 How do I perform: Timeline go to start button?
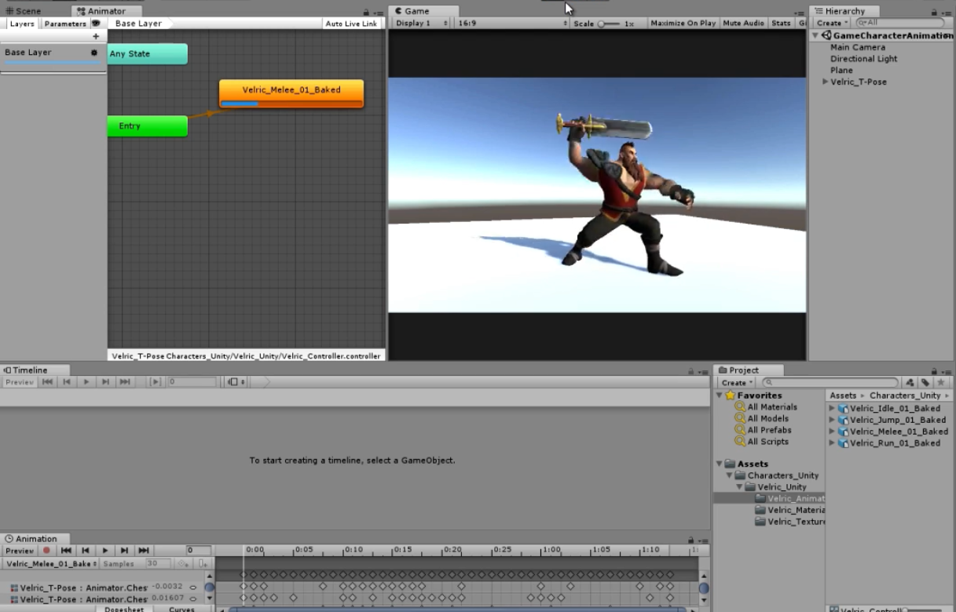[x=48, y=382]
